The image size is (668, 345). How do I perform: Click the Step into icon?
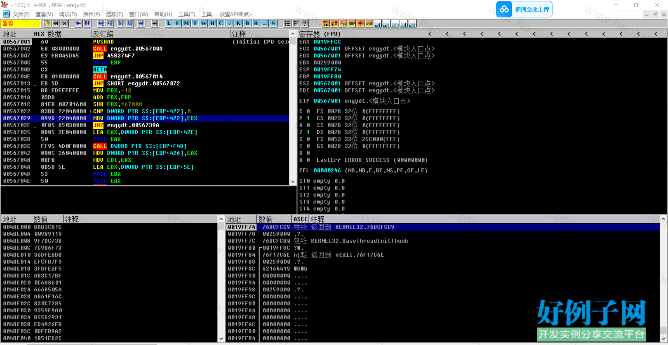(x=101, y=23)
